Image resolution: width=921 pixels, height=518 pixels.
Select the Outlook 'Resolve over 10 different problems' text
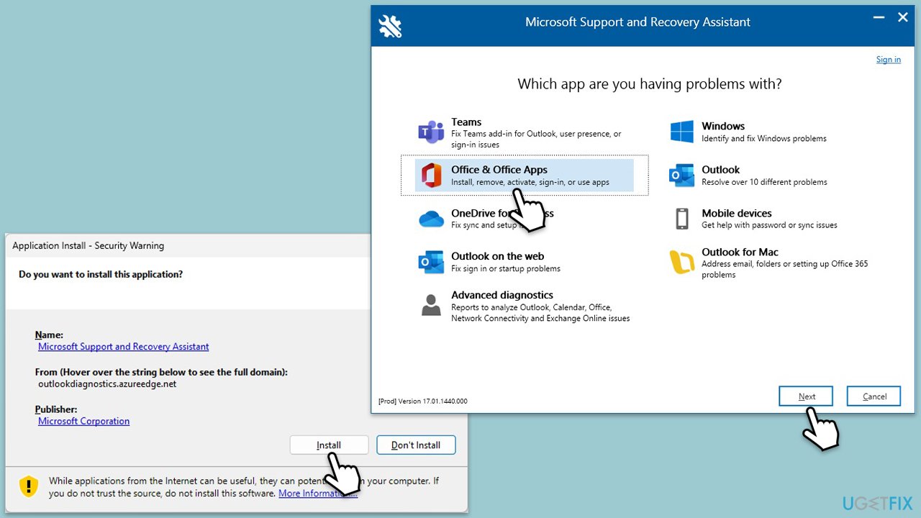tap(764, 182)
